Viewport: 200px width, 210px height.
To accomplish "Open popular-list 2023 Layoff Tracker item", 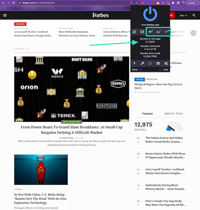I will click(165, 171).
